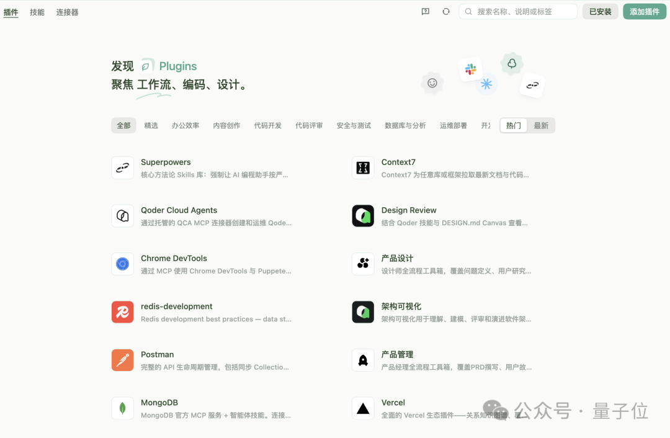The height and width of the screenshot is (438, 670).
Task: Click the 已安装 button
Action: pyautogui.click(x=601, y=12)
